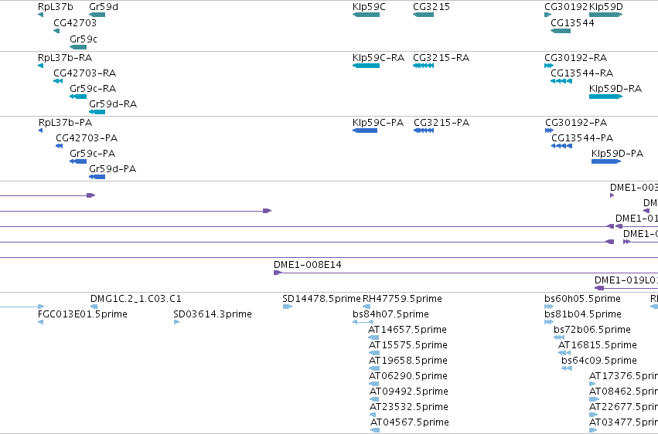
Task: Select transcript Klp59D-RA
Action: pyautogui.click(x=605, y=97)
